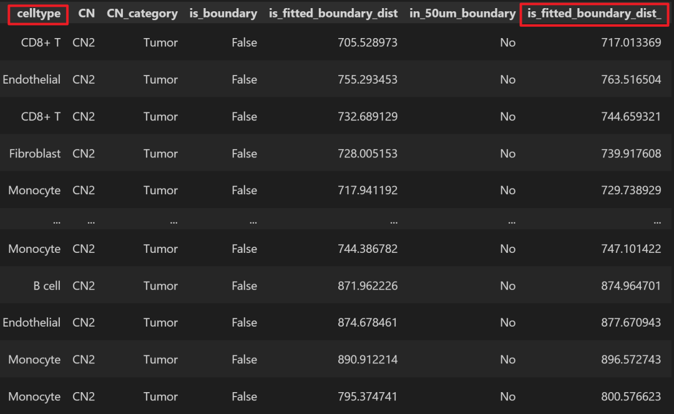The image size is (674, 414).
Task: Select the value 747.101422
Action: pyautogui.click(x=631, y=249)
